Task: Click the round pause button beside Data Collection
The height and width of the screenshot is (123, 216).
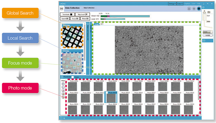Action: click(62, 8)
